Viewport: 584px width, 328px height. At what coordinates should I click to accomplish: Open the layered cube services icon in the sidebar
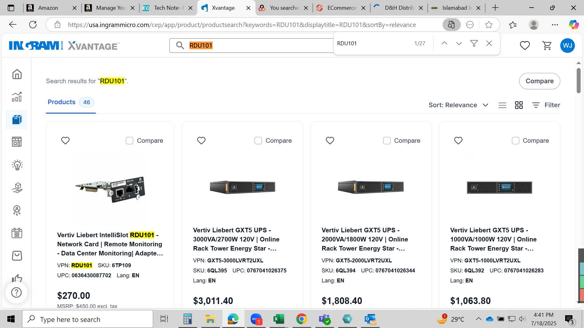(x=17, y=188)
